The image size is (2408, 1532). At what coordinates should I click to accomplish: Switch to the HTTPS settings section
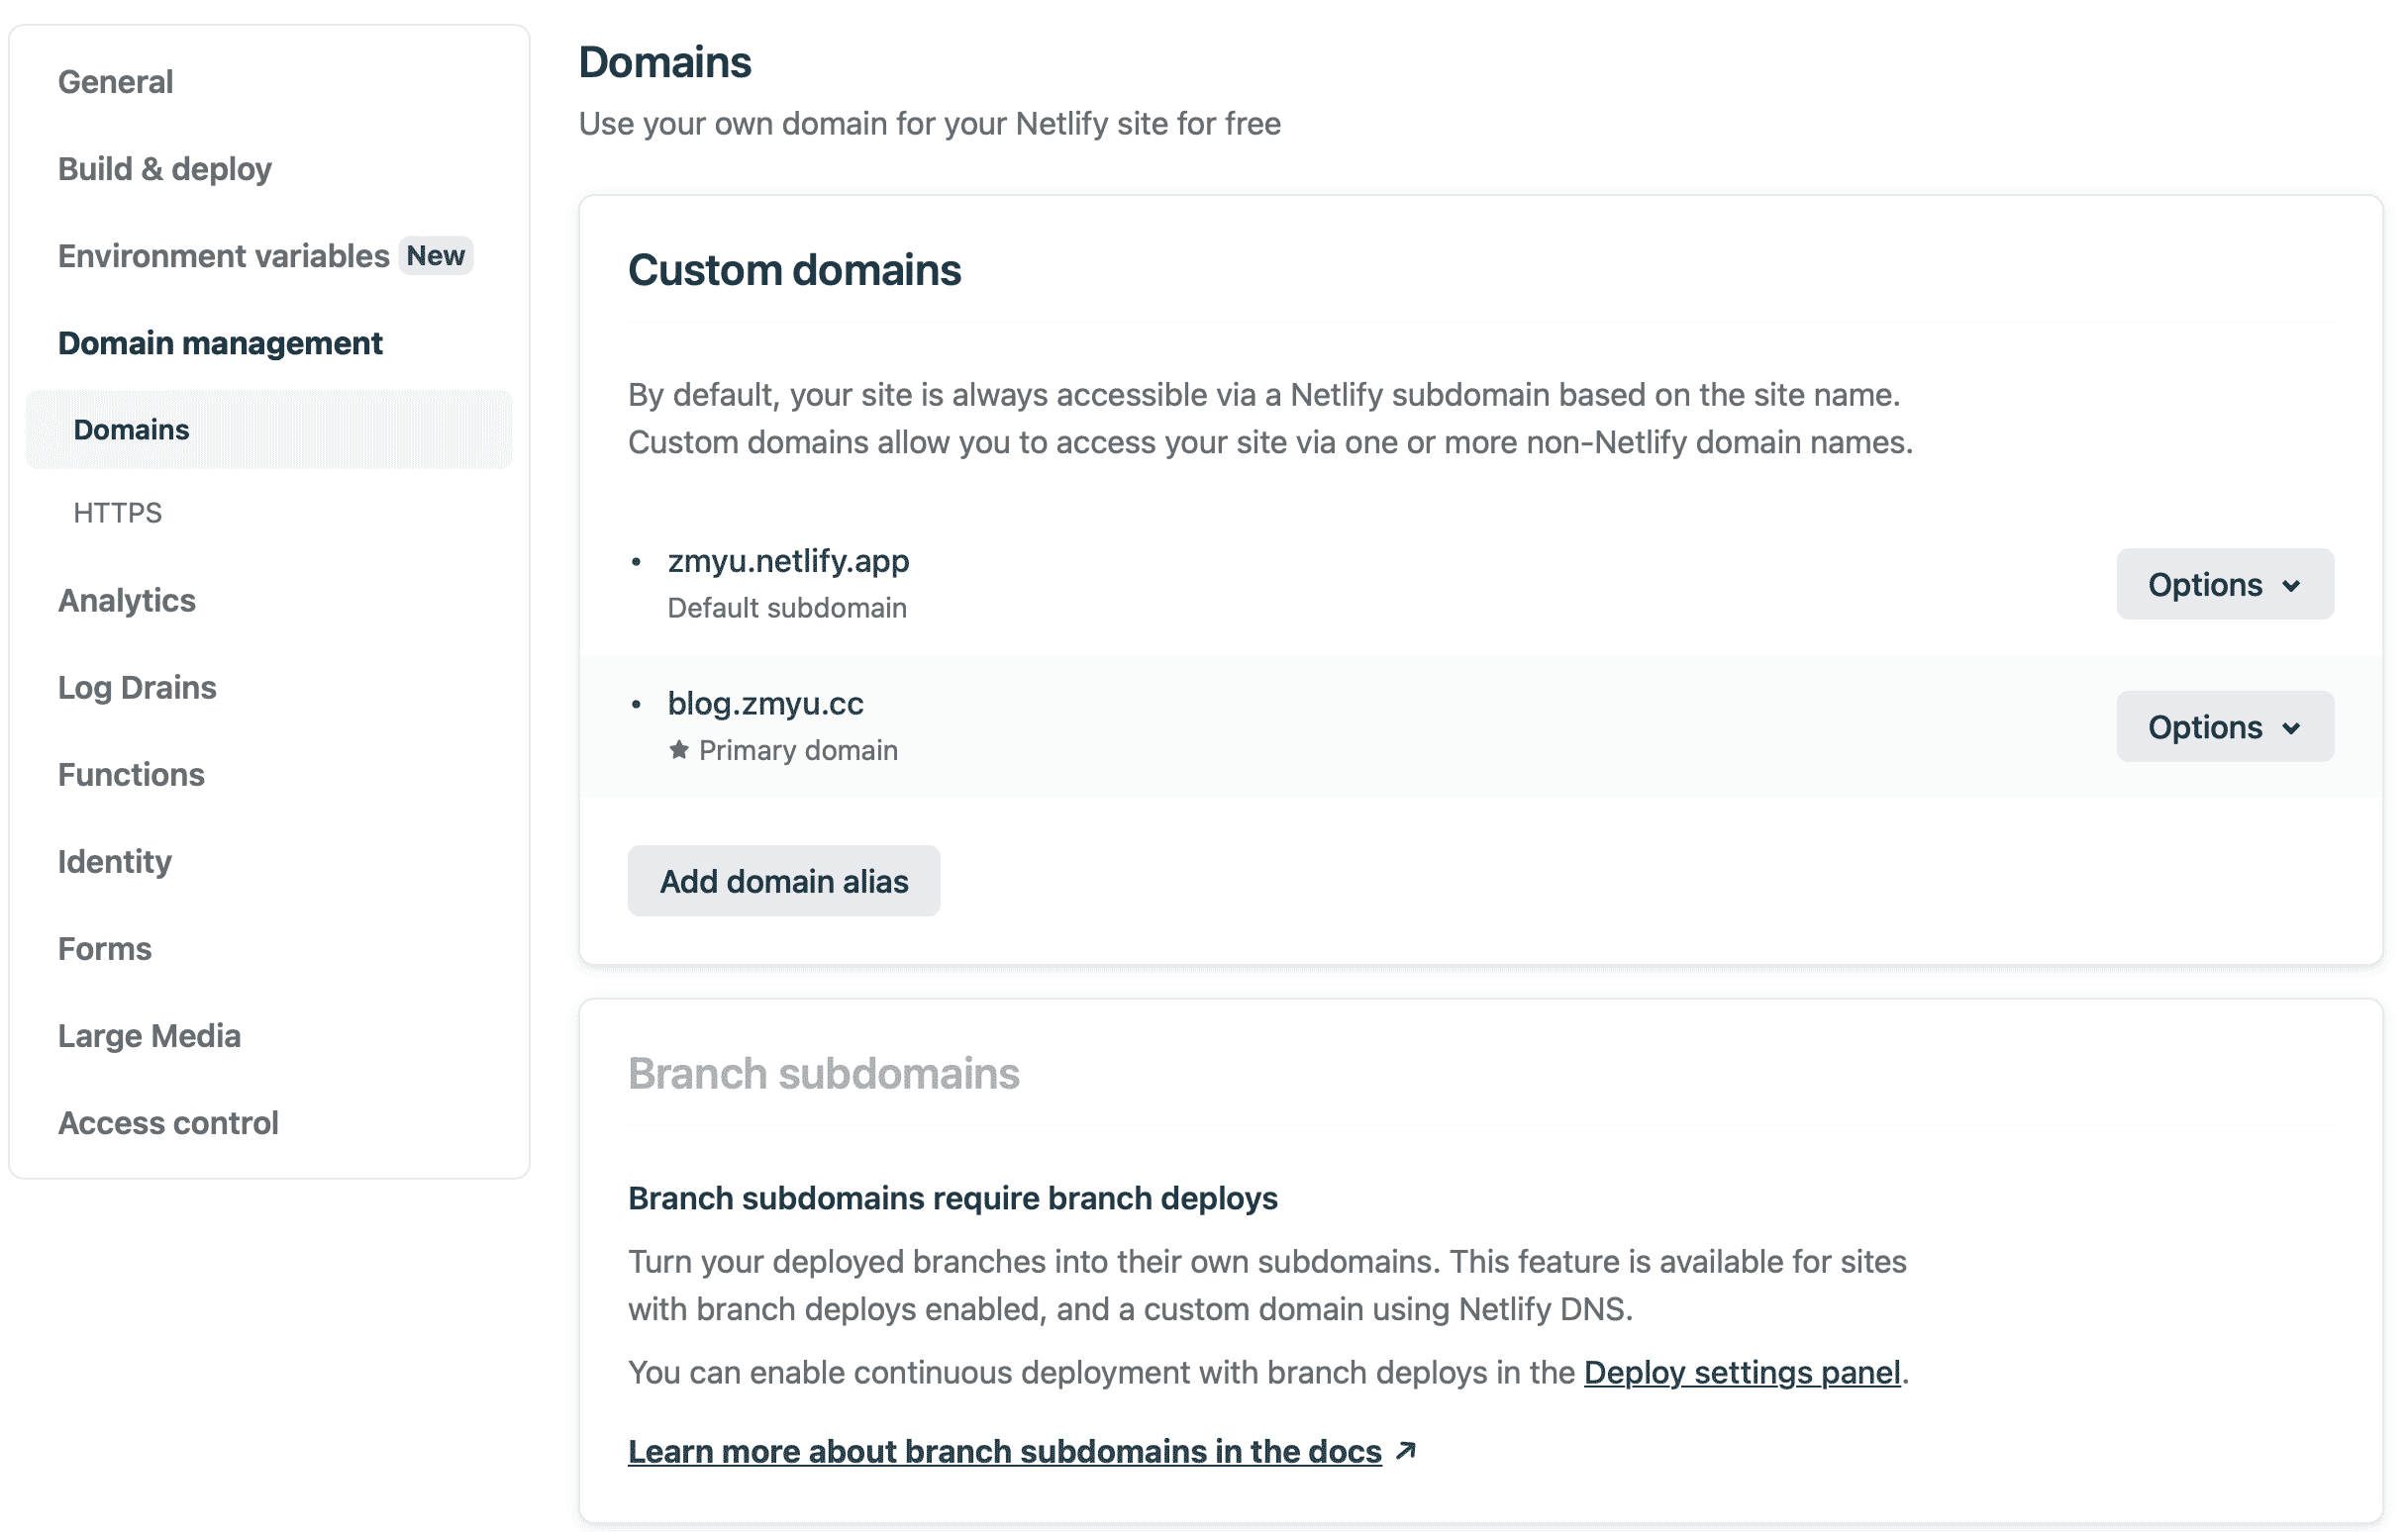[117, 513]
